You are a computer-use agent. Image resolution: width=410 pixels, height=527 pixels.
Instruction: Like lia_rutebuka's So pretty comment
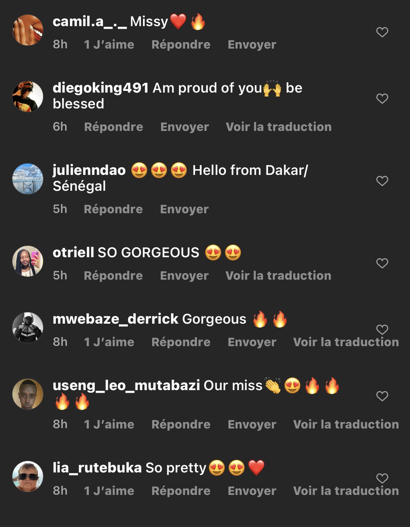pos(382,478)
